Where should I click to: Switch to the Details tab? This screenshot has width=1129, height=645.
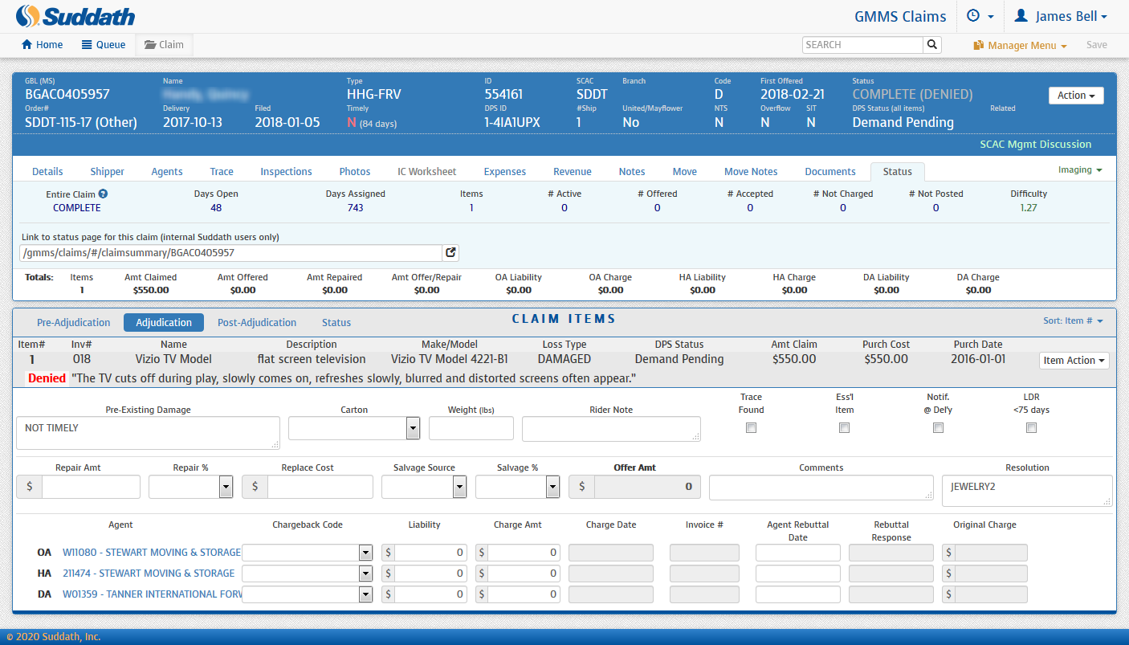point(47,171)
